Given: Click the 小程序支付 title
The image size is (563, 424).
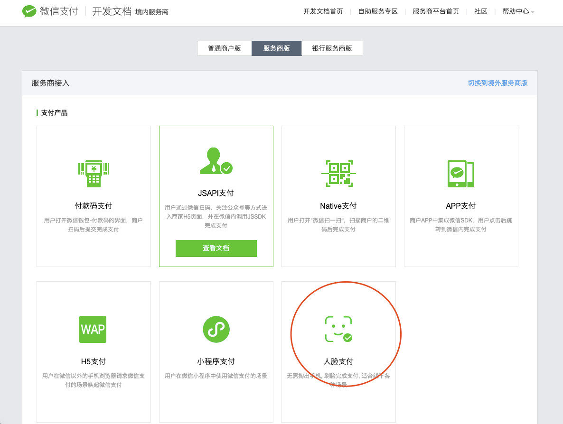Looking at the screenshot, I should click(216, 361).
